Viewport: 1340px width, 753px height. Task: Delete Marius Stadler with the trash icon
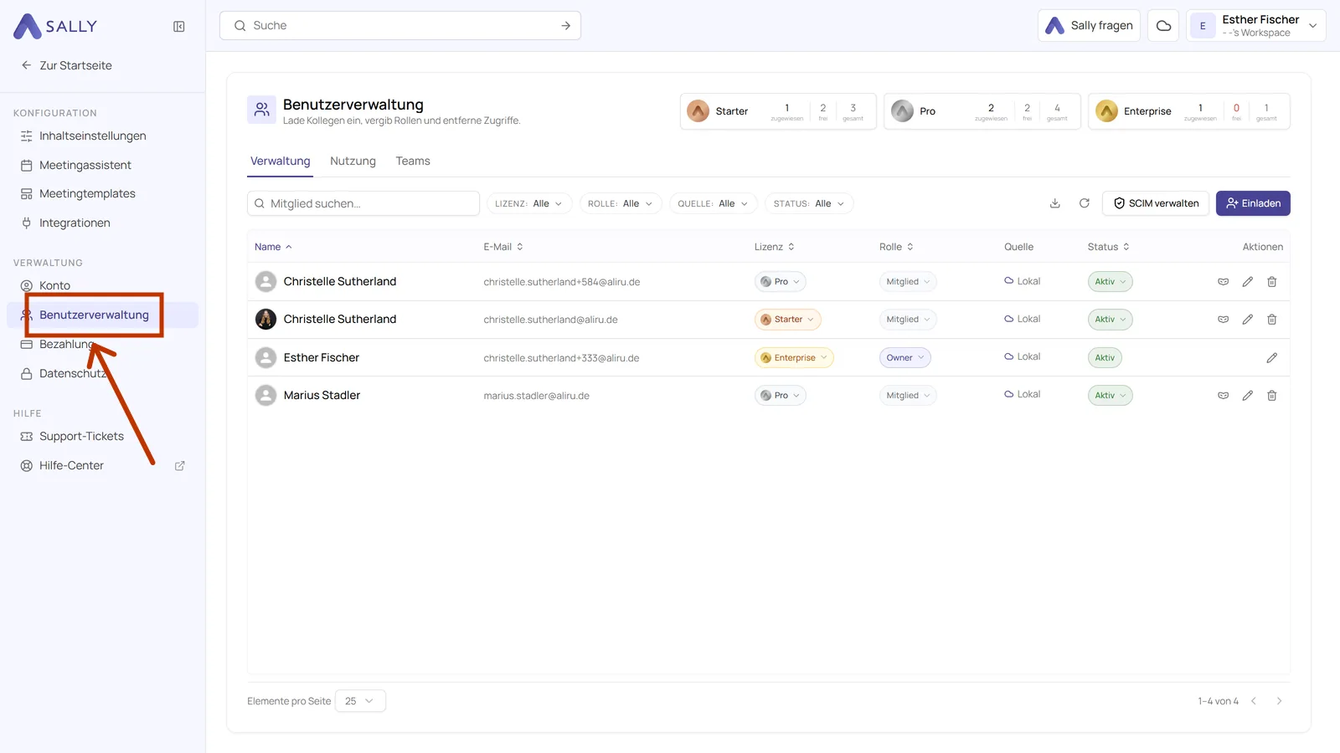coord(1272,396)
